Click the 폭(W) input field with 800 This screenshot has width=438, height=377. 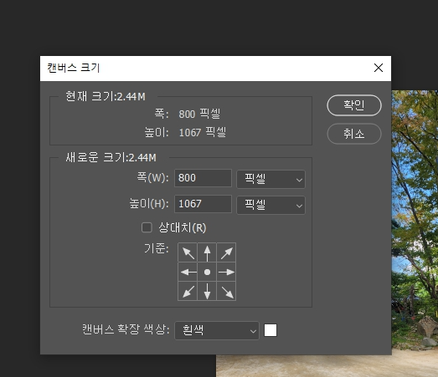[203, 178]
